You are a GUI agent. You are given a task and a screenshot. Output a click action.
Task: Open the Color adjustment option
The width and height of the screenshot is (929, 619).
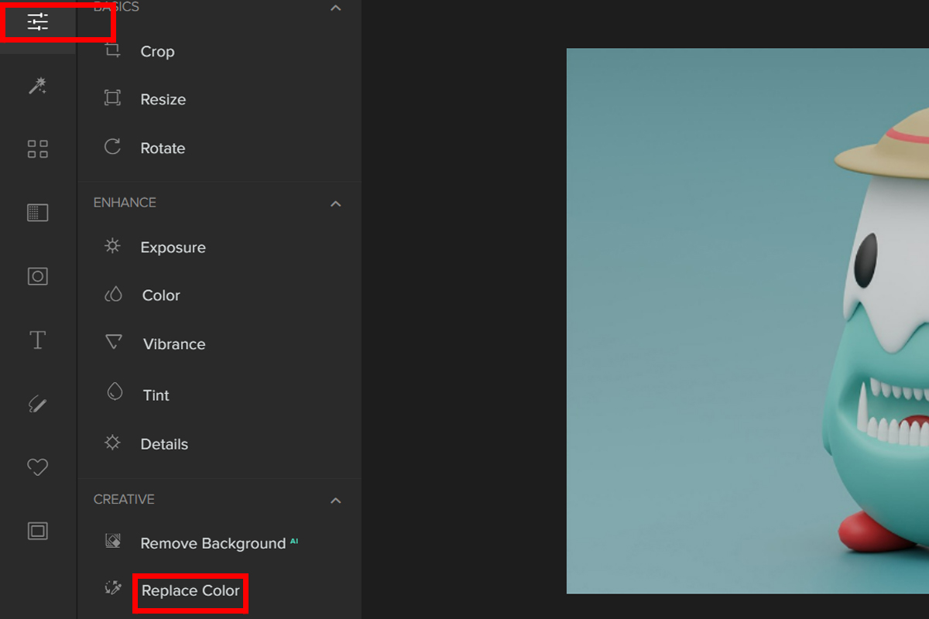pos(161,296)
